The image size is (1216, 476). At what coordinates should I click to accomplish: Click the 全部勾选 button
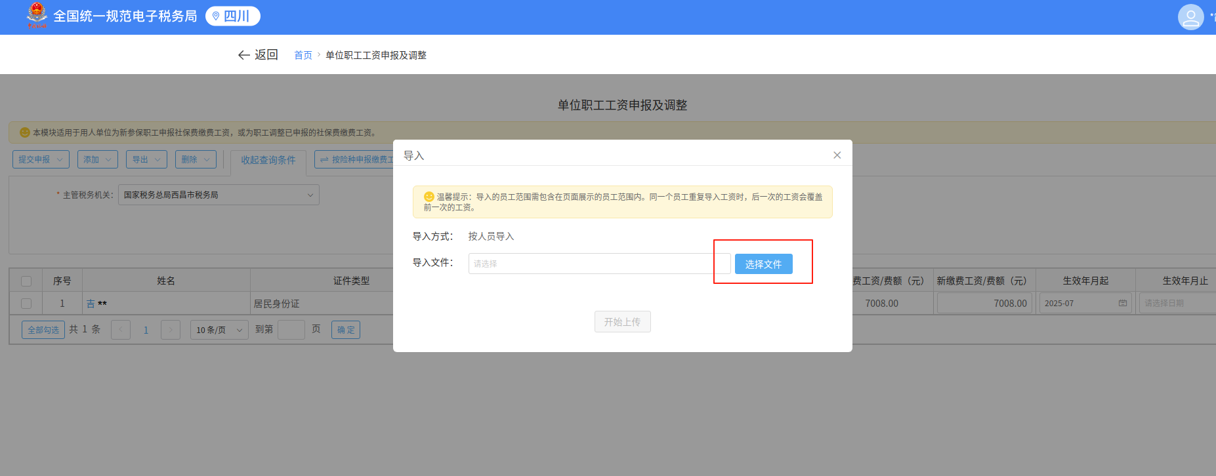43,330
